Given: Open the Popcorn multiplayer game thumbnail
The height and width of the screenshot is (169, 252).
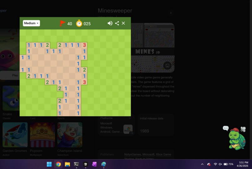Looking at the screenshot, I should coord(43,135).
